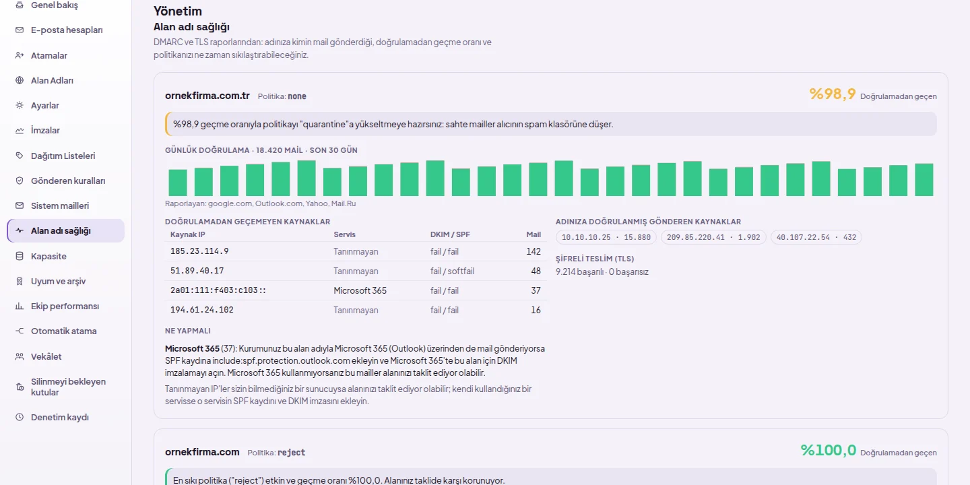This screenshot has width=970, height=485.
Task: Click the envelope icon beside Sistem mailleri
Action: (20, 205)
